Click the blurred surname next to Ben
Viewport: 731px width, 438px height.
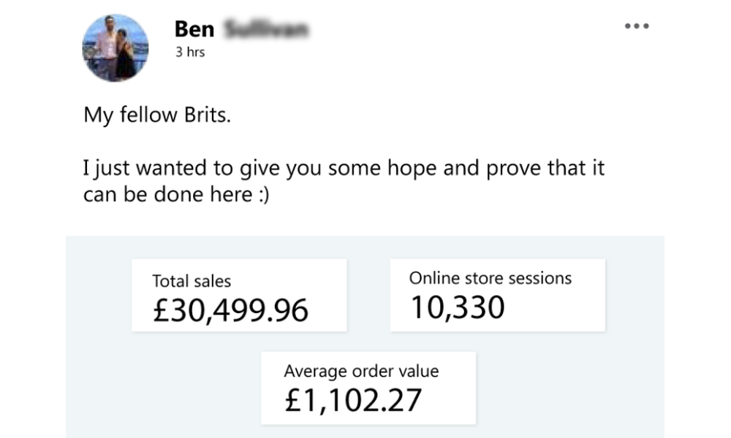pos(267,28)
